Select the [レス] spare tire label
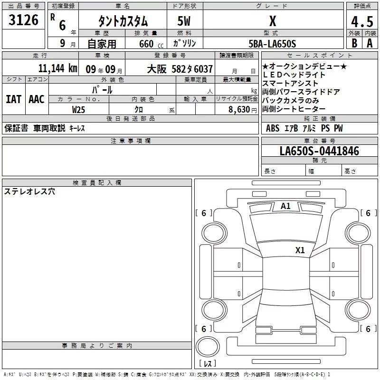 (x=208, y=363)
